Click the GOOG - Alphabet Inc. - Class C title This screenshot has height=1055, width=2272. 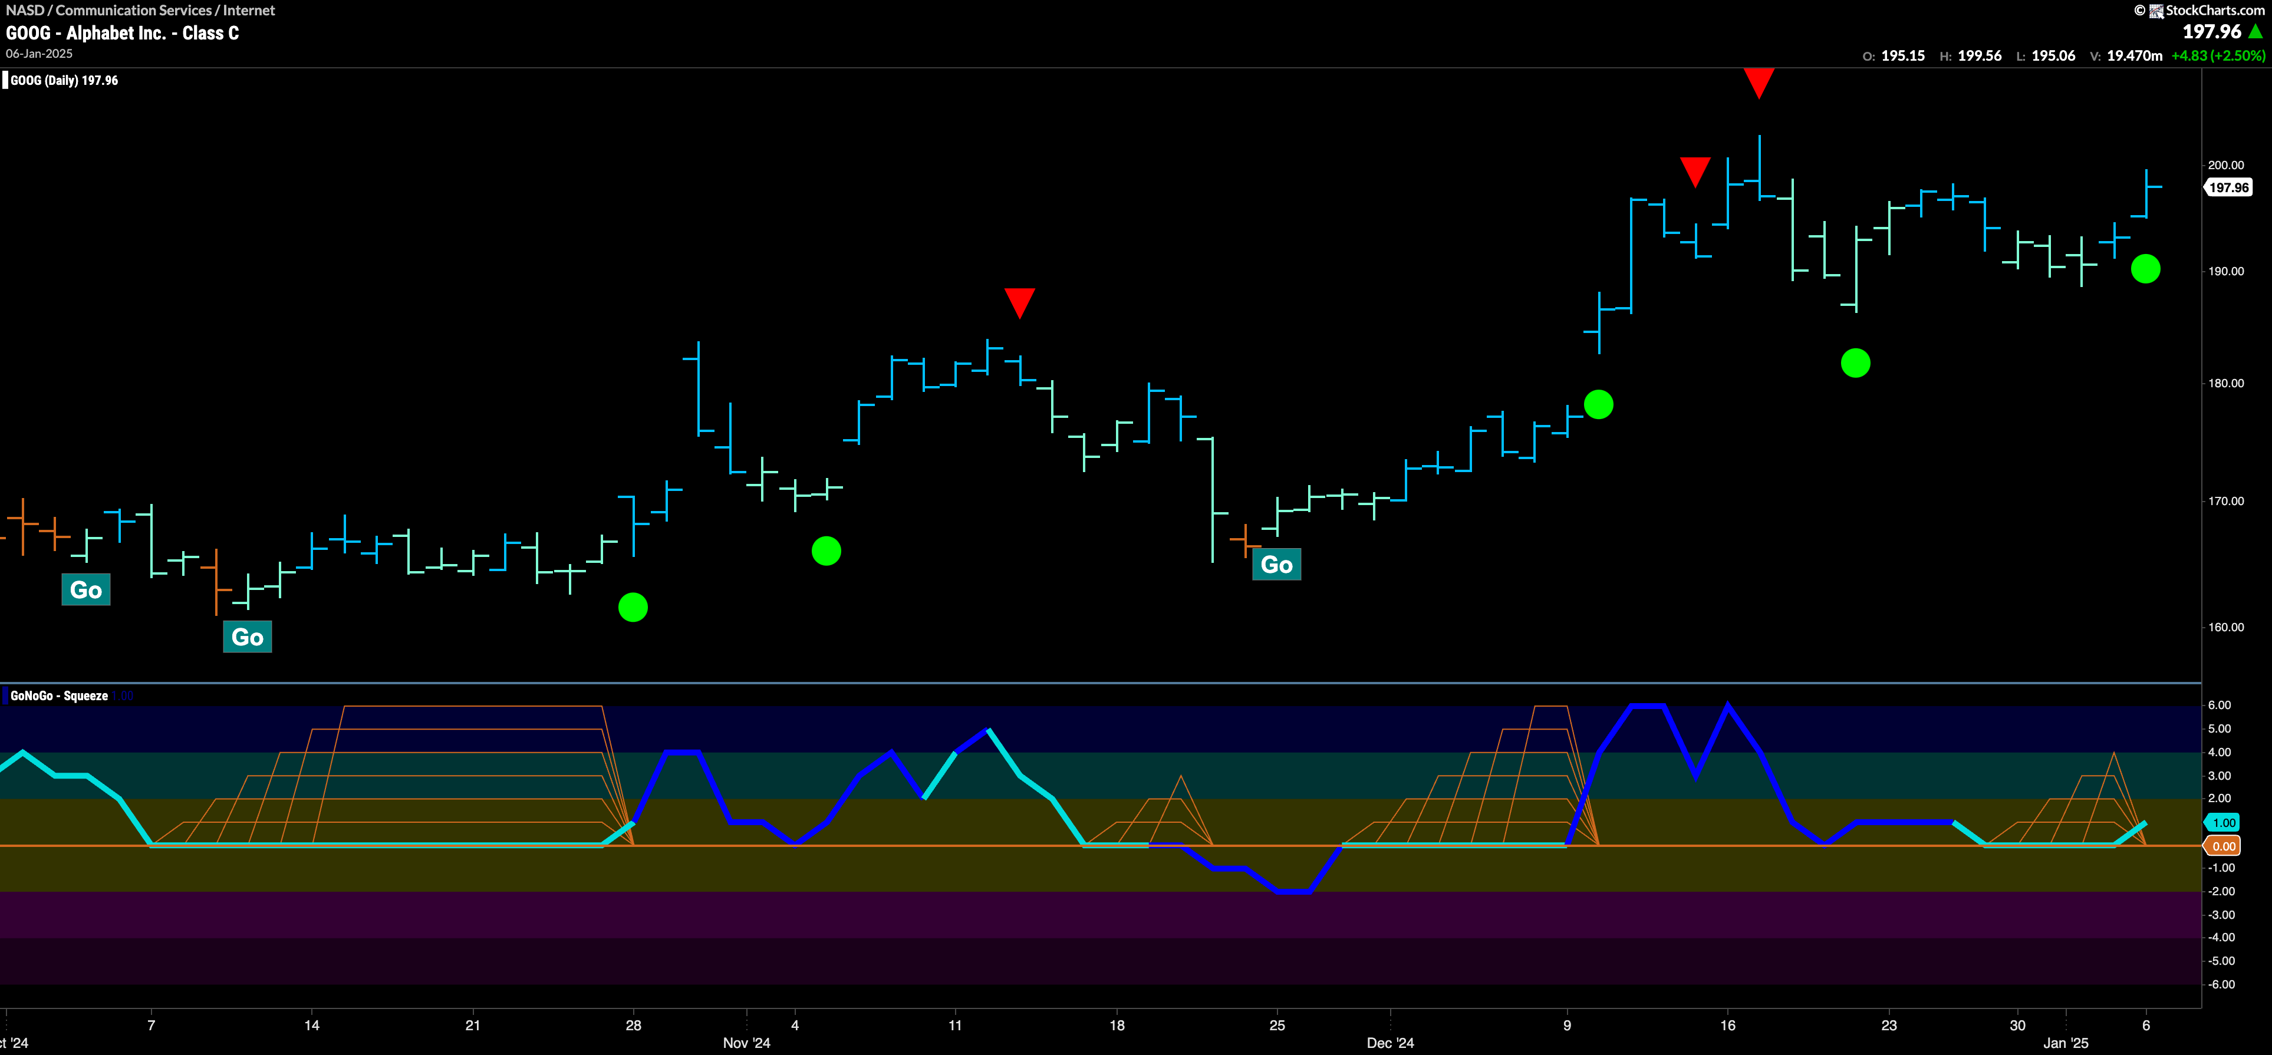121,32
